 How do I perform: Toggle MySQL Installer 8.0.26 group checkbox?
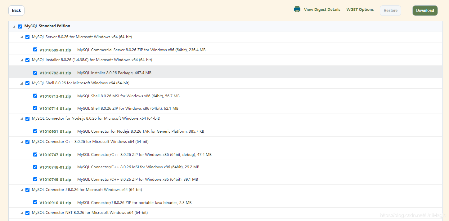(28, 60)
